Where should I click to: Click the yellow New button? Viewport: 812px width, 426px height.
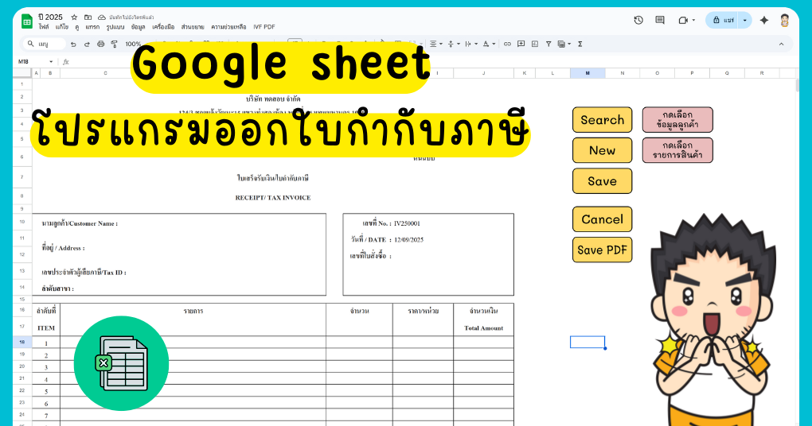click(603, 150)
